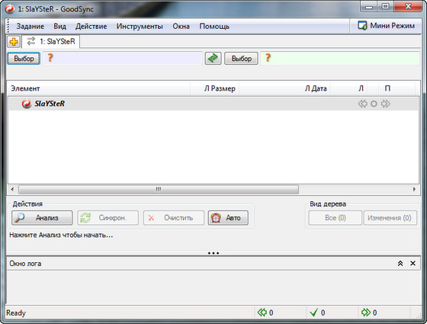
Task: Click the Синхрон. button
Action: 108,218
